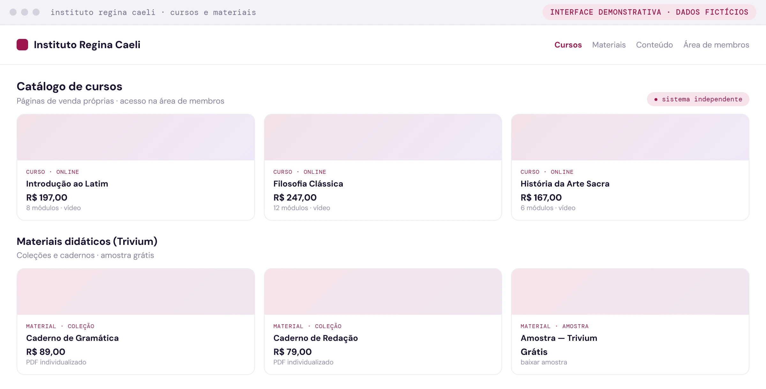This screenshot has width=766, height=389.
Task: Click the 6 módulos · vídeo text
Action: point(548,208)
